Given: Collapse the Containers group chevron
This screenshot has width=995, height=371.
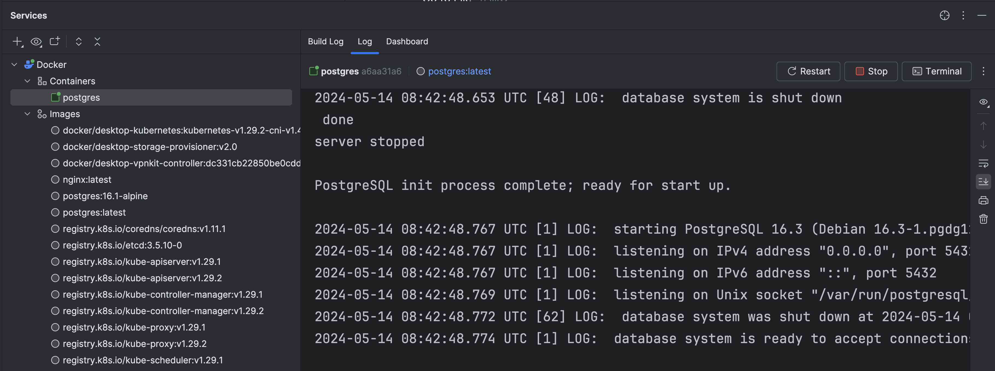Looking at the screenshot, I should (x=27, y=81).
